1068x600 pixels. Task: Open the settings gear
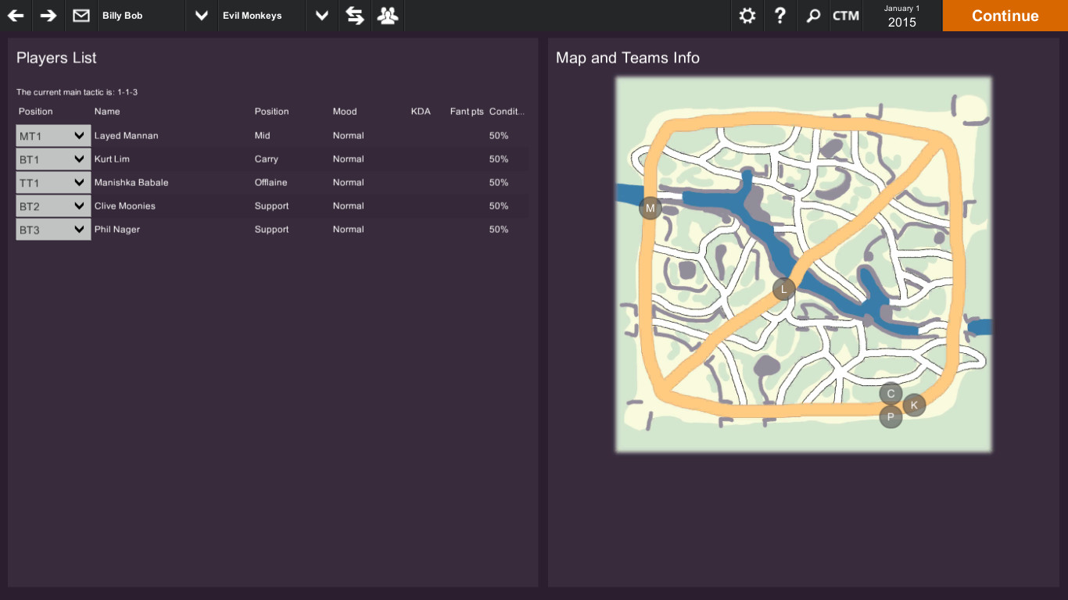click(747, 15)
